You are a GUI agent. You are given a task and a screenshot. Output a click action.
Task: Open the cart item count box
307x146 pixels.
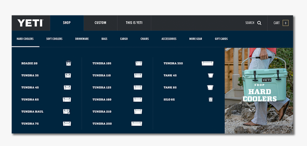click(x=286, y=23)
